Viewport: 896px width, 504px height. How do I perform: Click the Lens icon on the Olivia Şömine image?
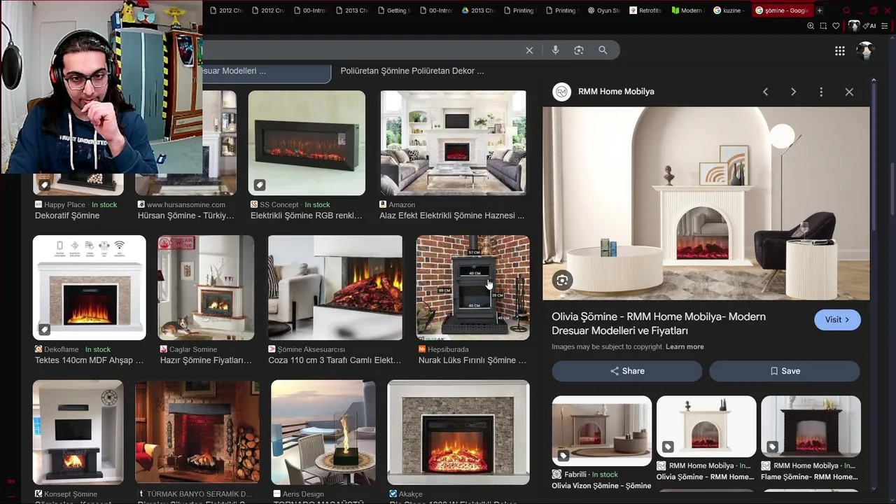pos(562,281)
